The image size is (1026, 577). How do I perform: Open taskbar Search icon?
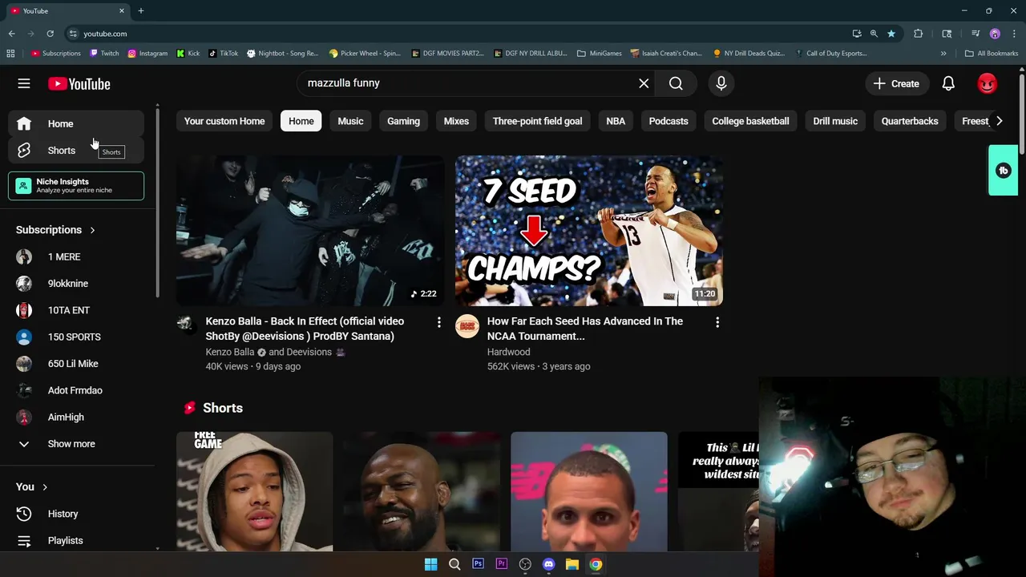(454, 564)
